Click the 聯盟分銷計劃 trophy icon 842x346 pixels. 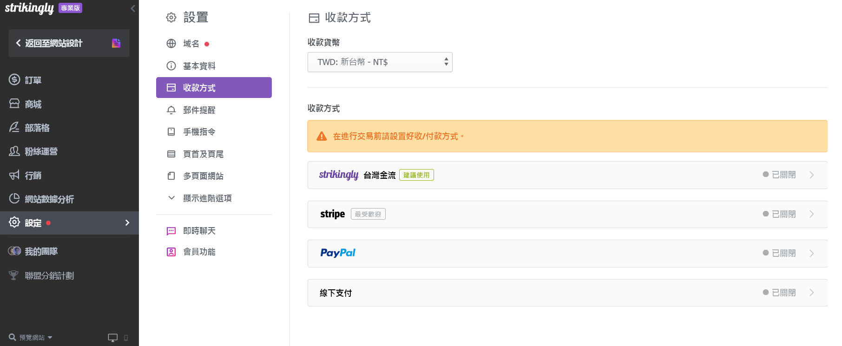point(14,275)
